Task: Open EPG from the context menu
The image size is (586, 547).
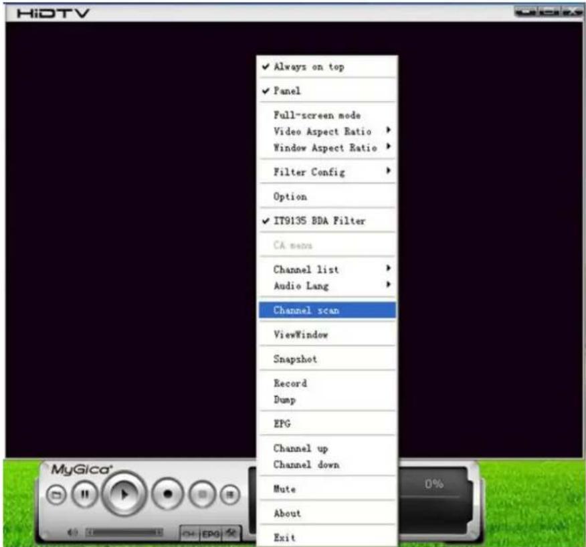Action: [x=327, y=424]
